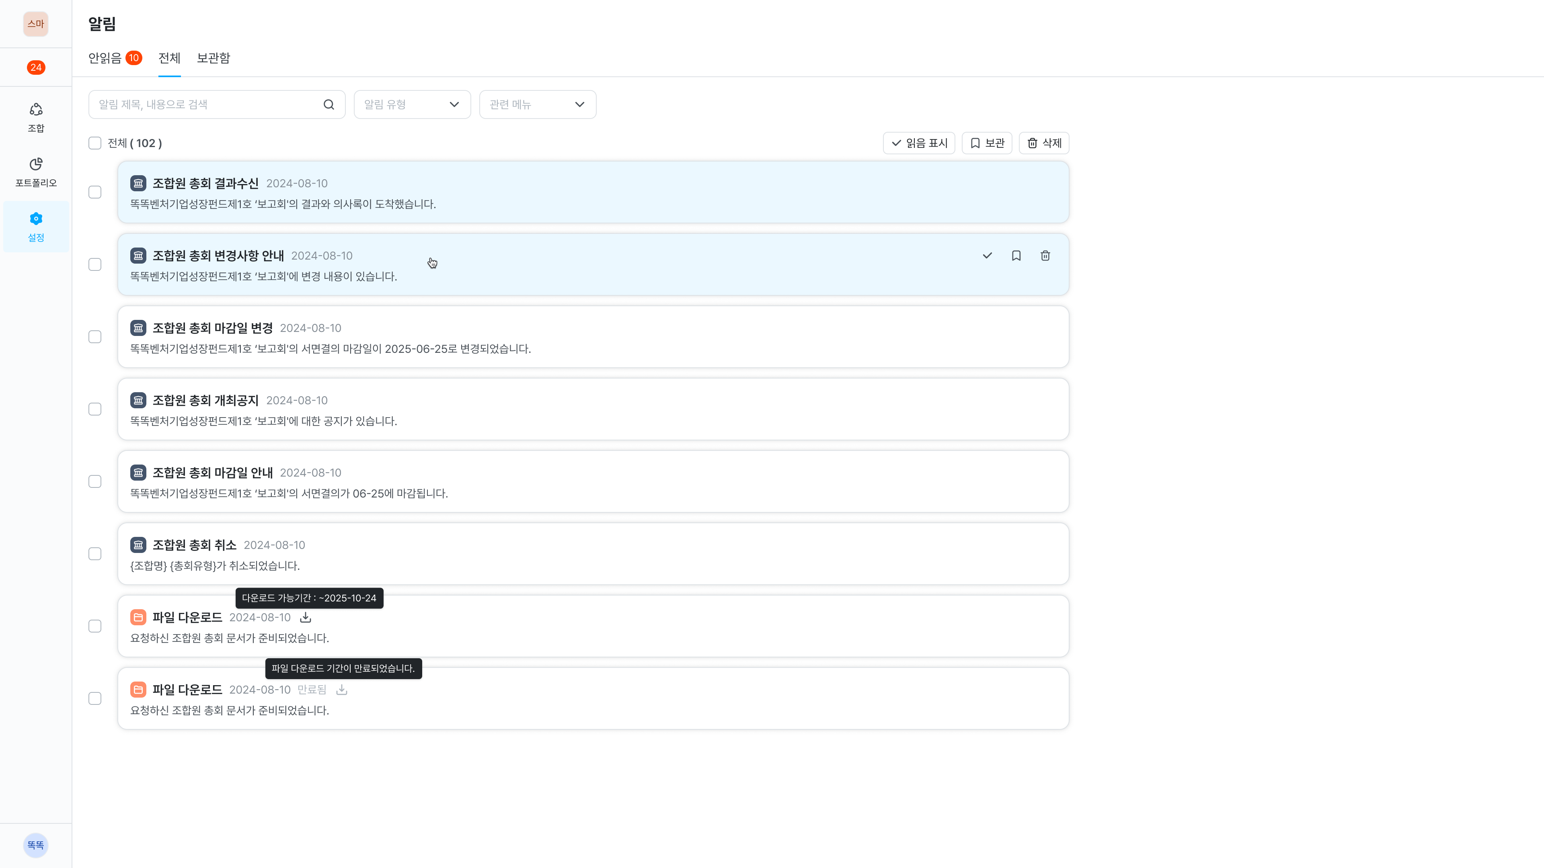
Task: Click the search magnifier icon
Action: click(x=329, y=105)
